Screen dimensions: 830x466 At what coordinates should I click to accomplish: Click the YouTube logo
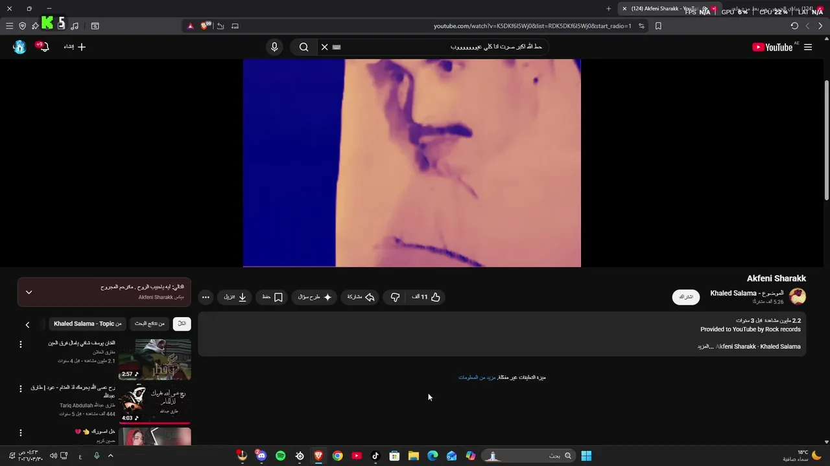[772, 47]
